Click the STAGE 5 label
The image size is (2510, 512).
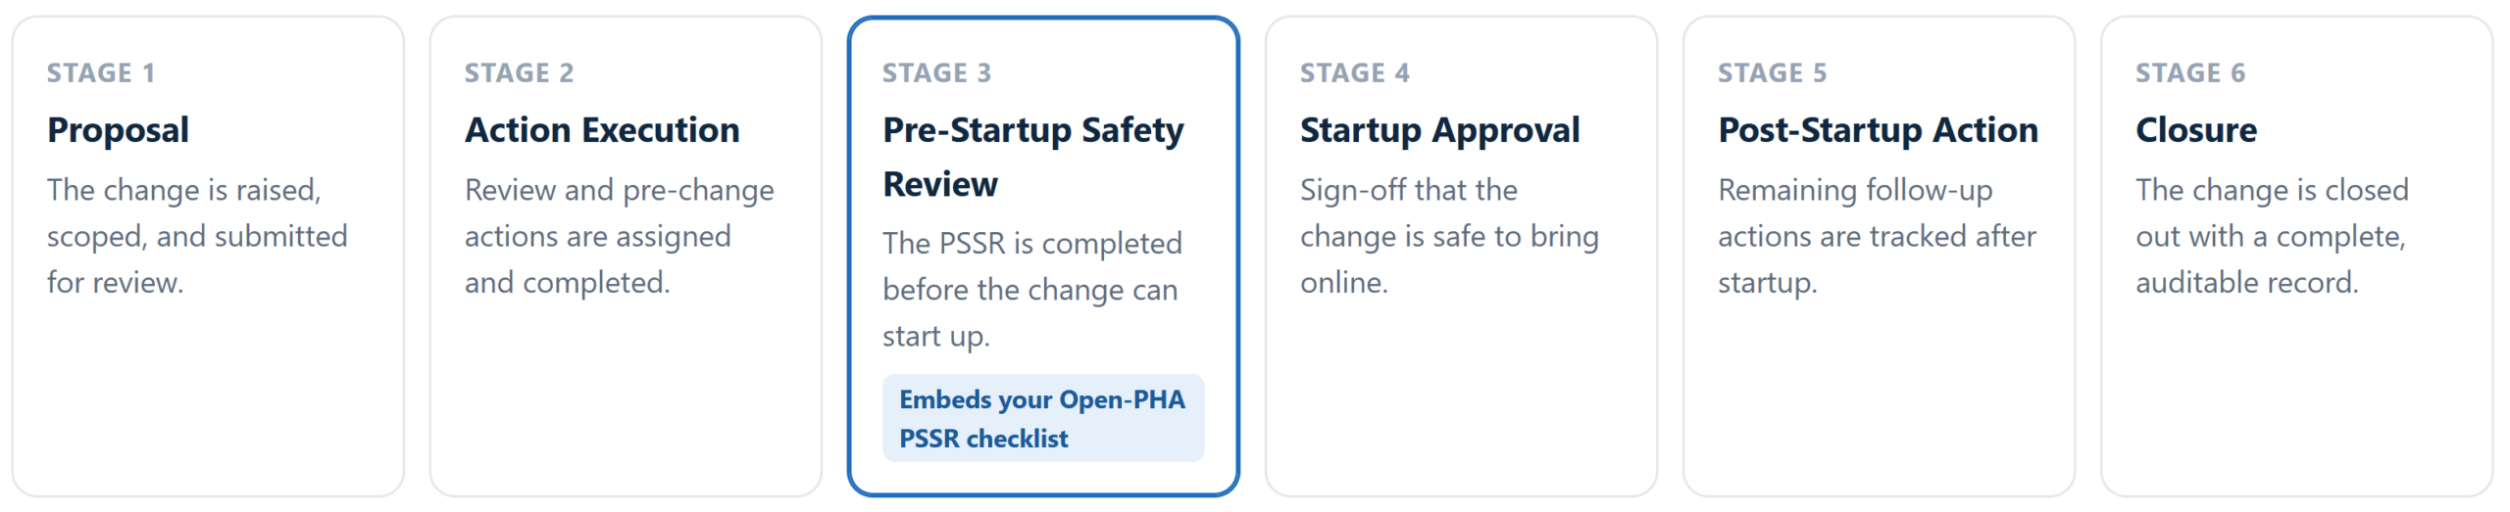1773,72
